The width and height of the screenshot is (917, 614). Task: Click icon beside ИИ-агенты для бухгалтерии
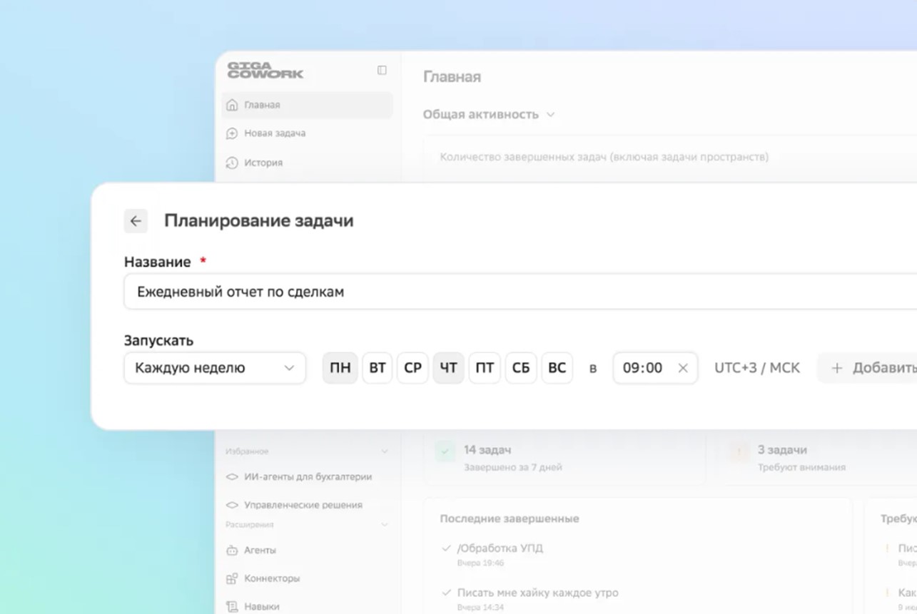click(x=232, y=477)
